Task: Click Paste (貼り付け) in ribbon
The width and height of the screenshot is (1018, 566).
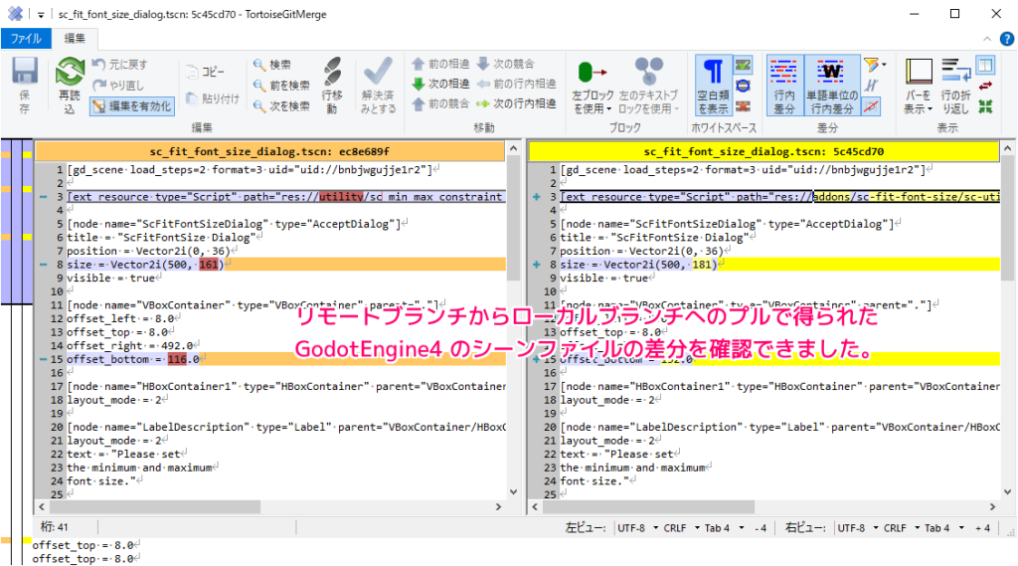Action: 213,98
